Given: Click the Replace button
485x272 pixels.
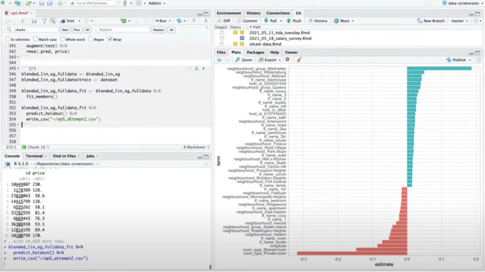Looking at the screenshot, I should pos(158,30).
